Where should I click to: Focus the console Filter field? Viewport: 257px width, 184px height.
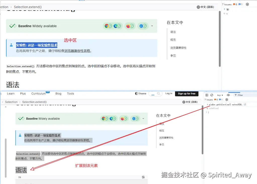245,95
